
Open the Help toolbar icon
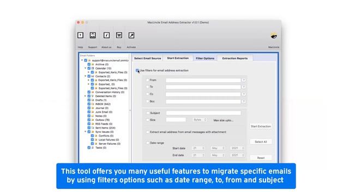[x=80, y=35]
